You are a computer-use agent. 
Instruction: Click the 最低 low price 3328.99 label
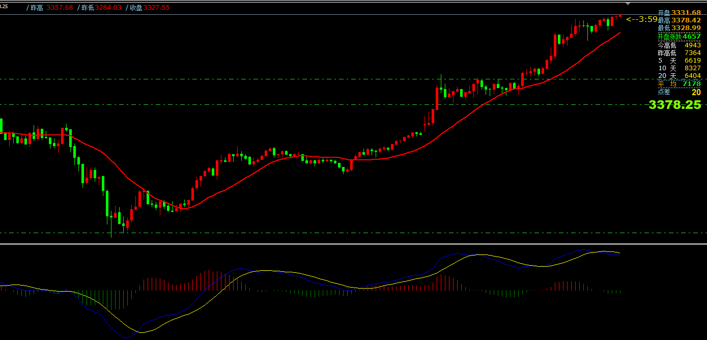pos(679,28)
